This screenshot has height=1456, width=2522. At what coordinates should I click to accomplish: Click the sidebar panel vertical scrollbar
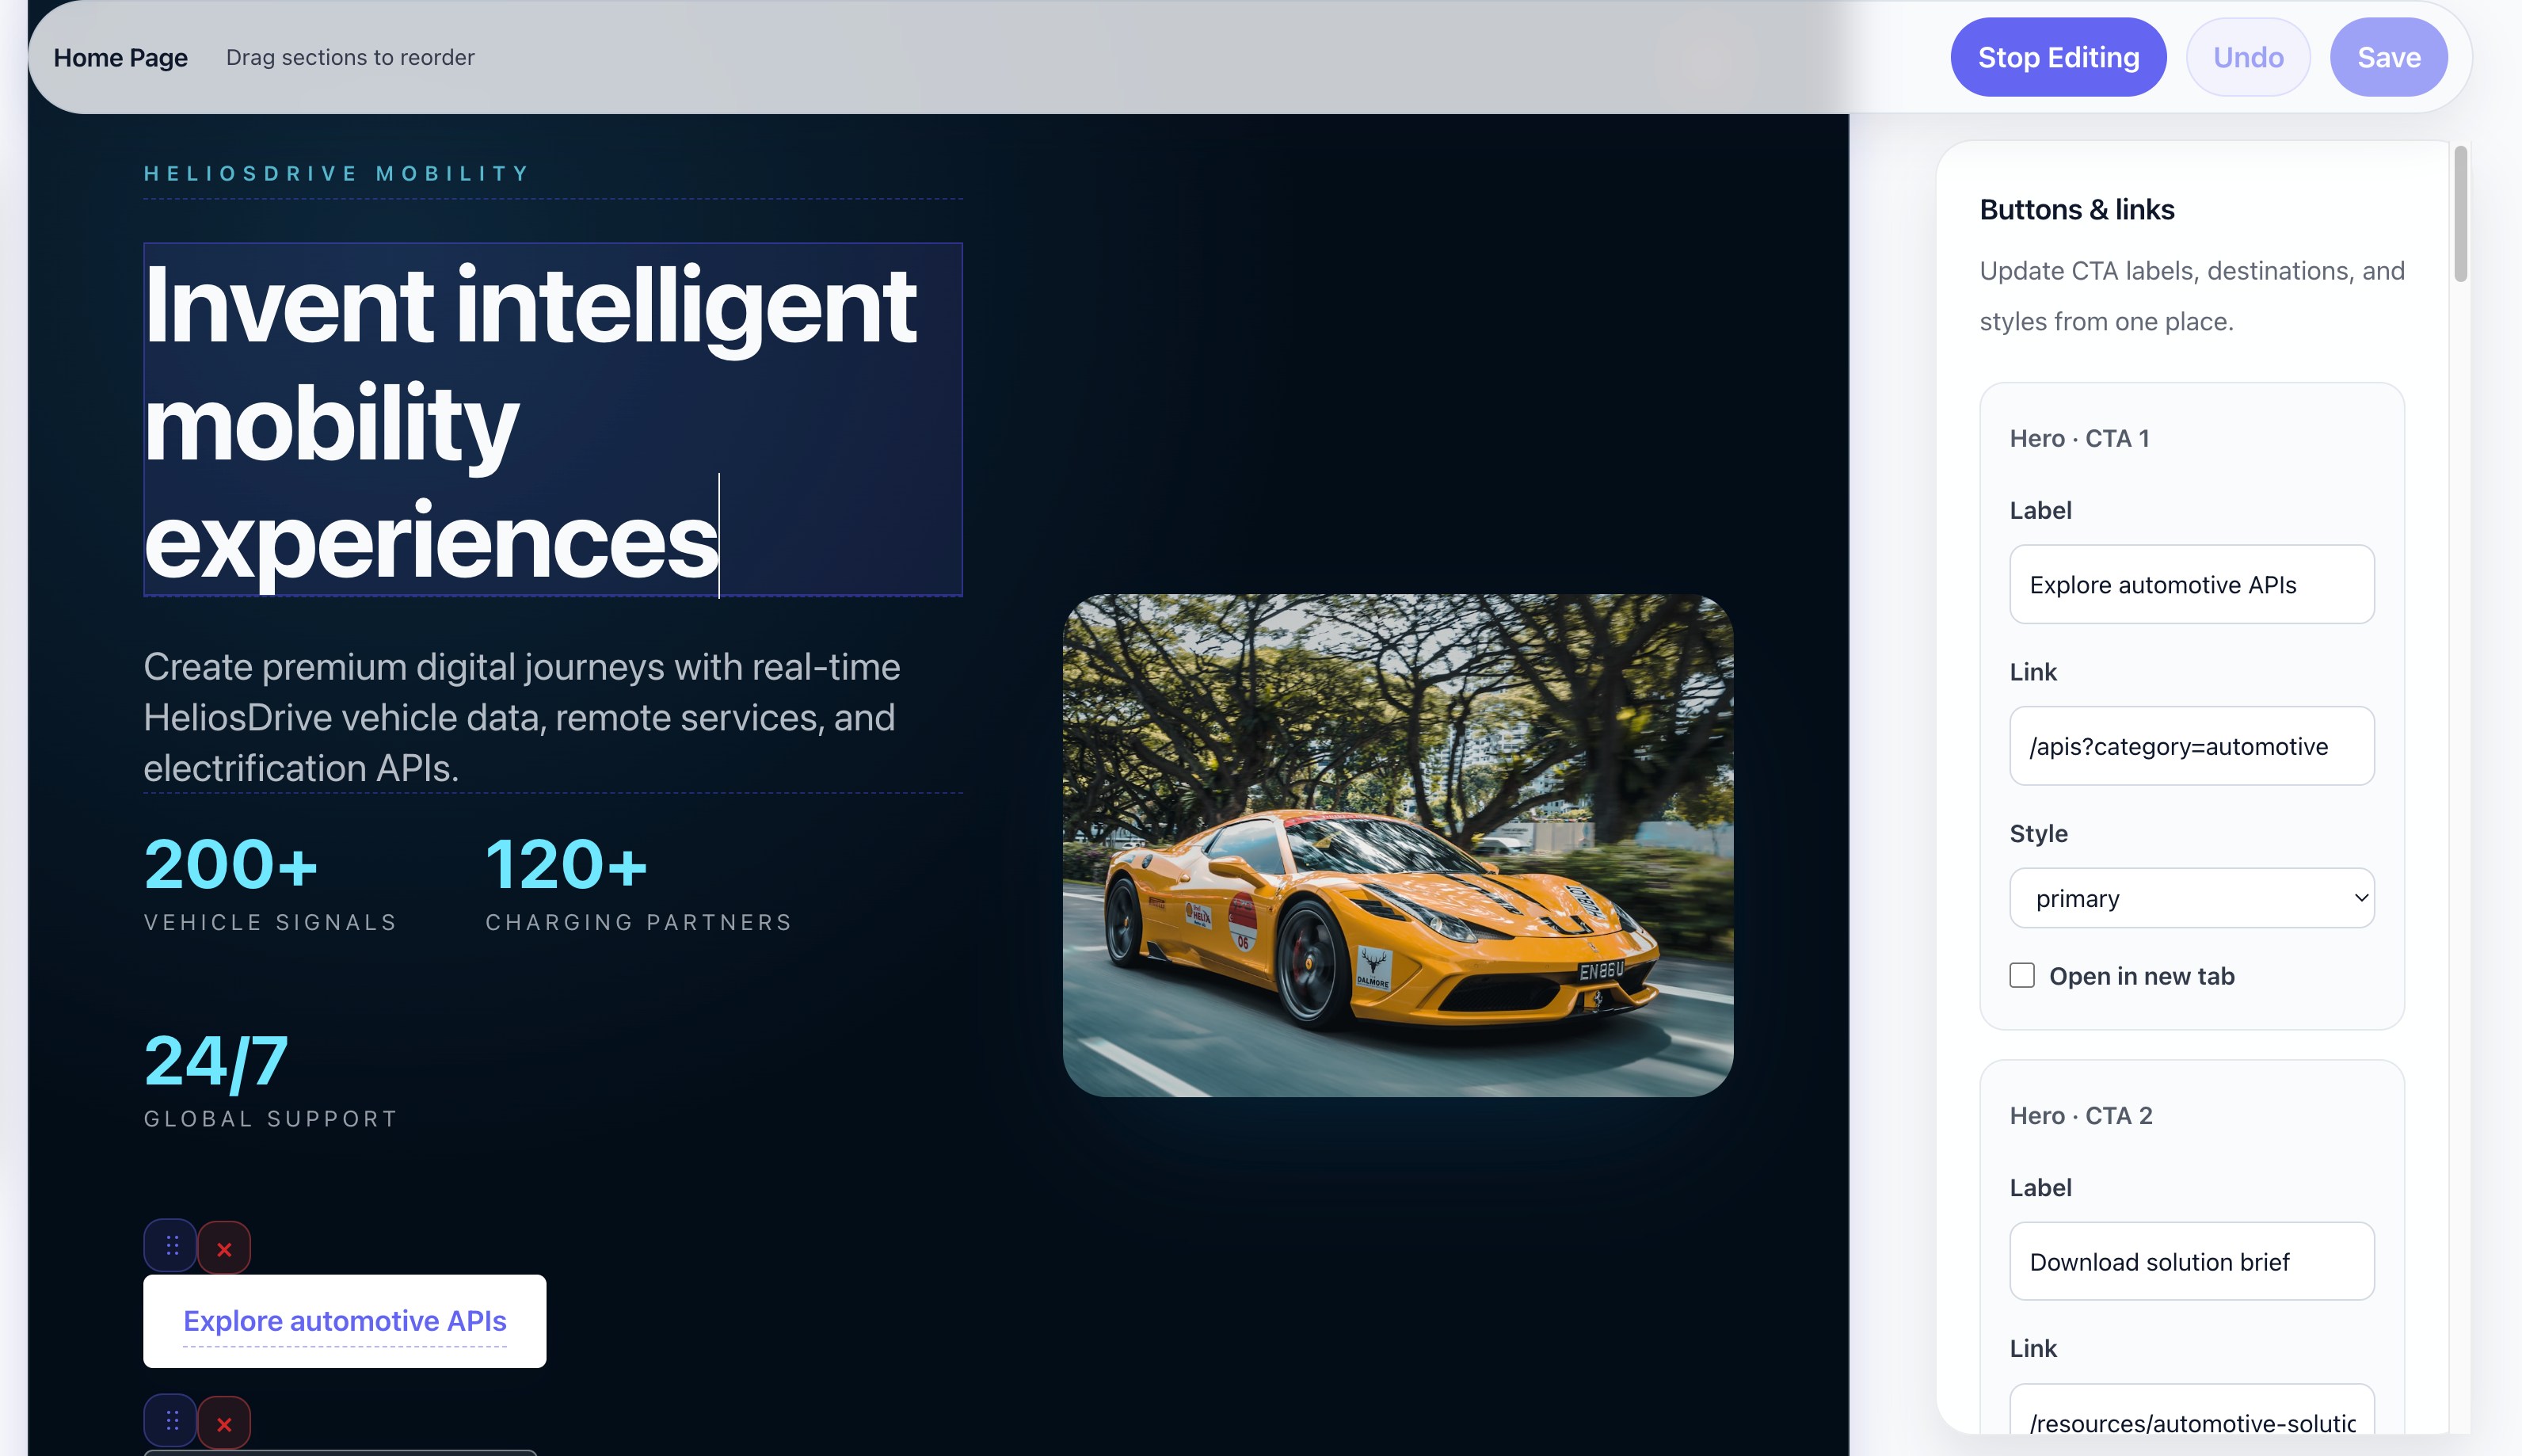click(2460, 215)
